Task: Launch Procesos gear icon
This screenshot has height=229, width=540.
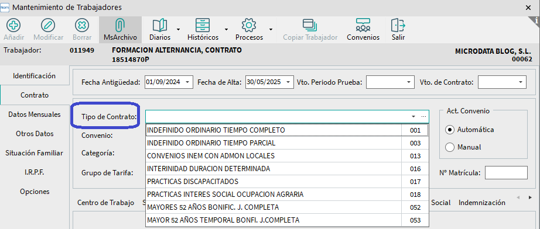Action: [249, 25]
